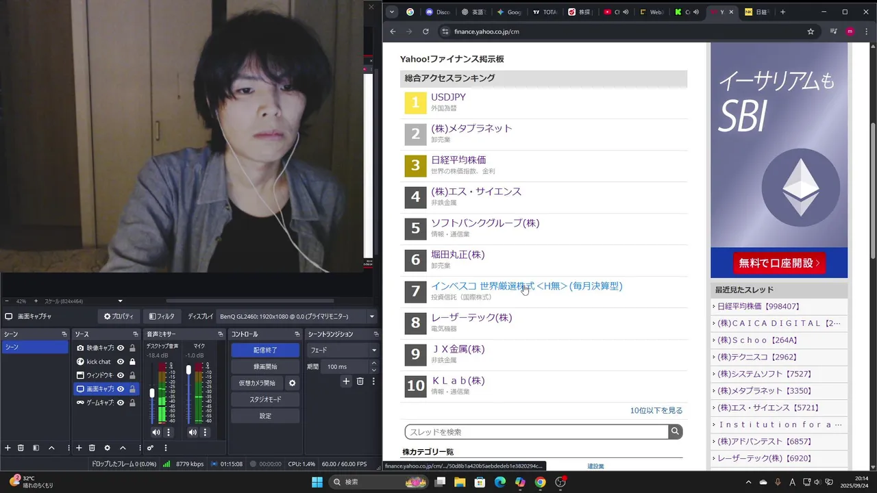Click 録画開始 to start recording
Viewport: 877px width, 493px height.
click(x=265, y=366)
